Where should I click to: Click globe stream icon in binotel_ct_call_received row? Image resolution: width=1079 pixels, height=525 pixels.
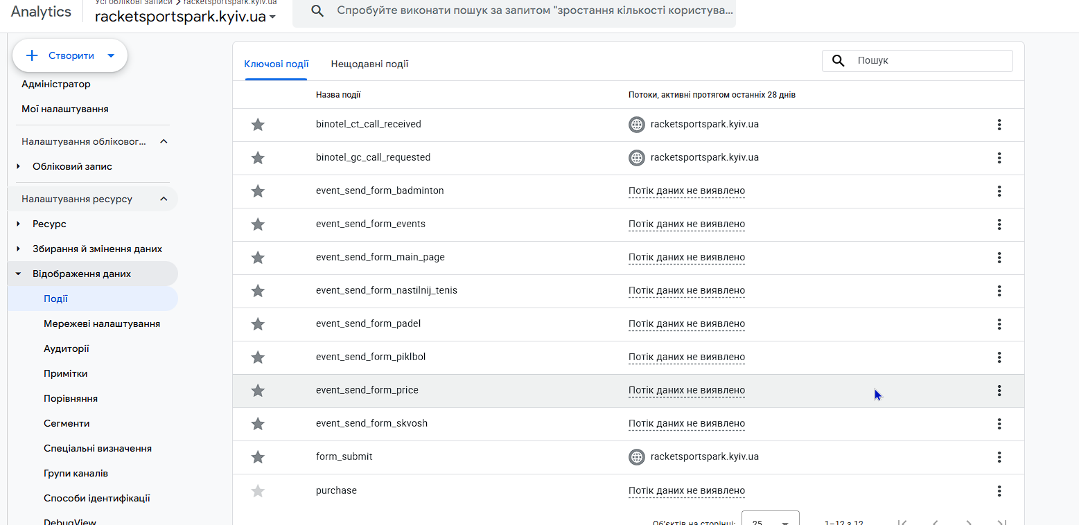[637, 125]
